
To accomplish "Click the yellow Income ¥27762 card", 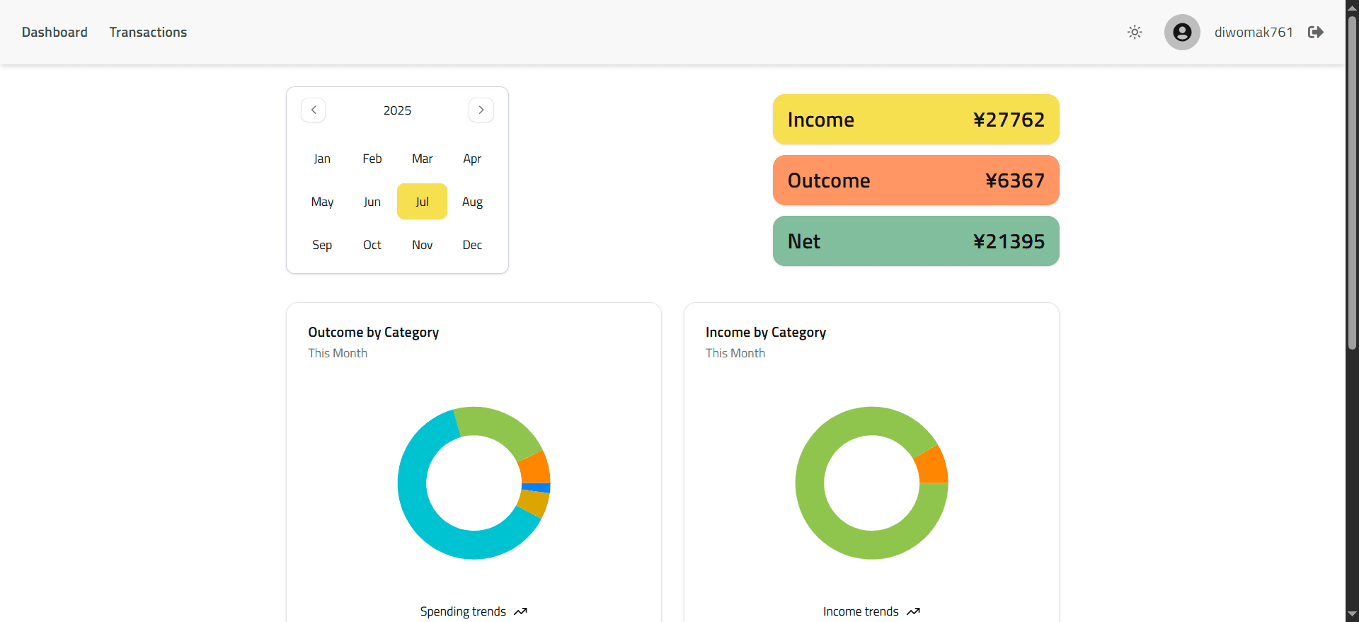I will (916, 120).
